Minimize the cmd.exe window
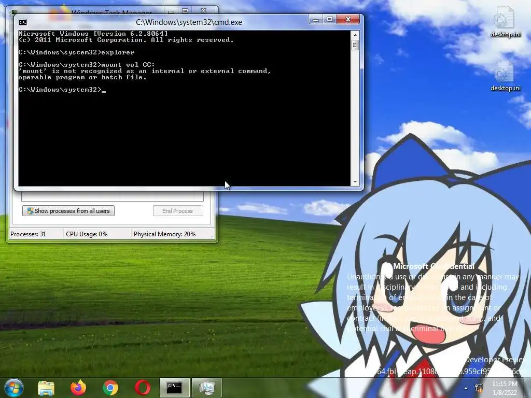Image resolution: width=531 pixels, height=398 pixels. click(316, 20)
